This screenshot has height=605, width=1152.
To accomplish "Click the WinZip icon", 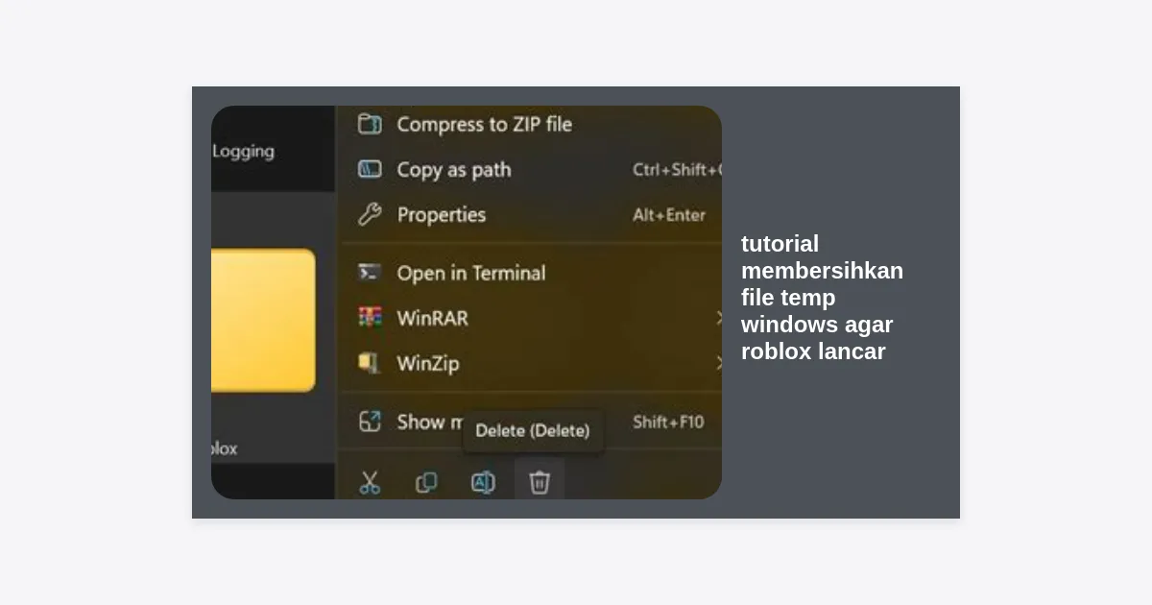I will pos(370,363).
